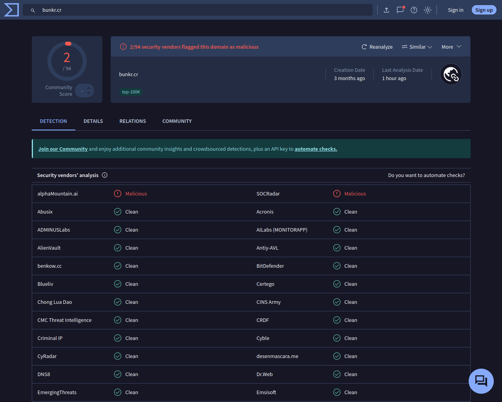Click the Sign in link
The width and height of the screenshot is (502, 402).
pos(456,10)
